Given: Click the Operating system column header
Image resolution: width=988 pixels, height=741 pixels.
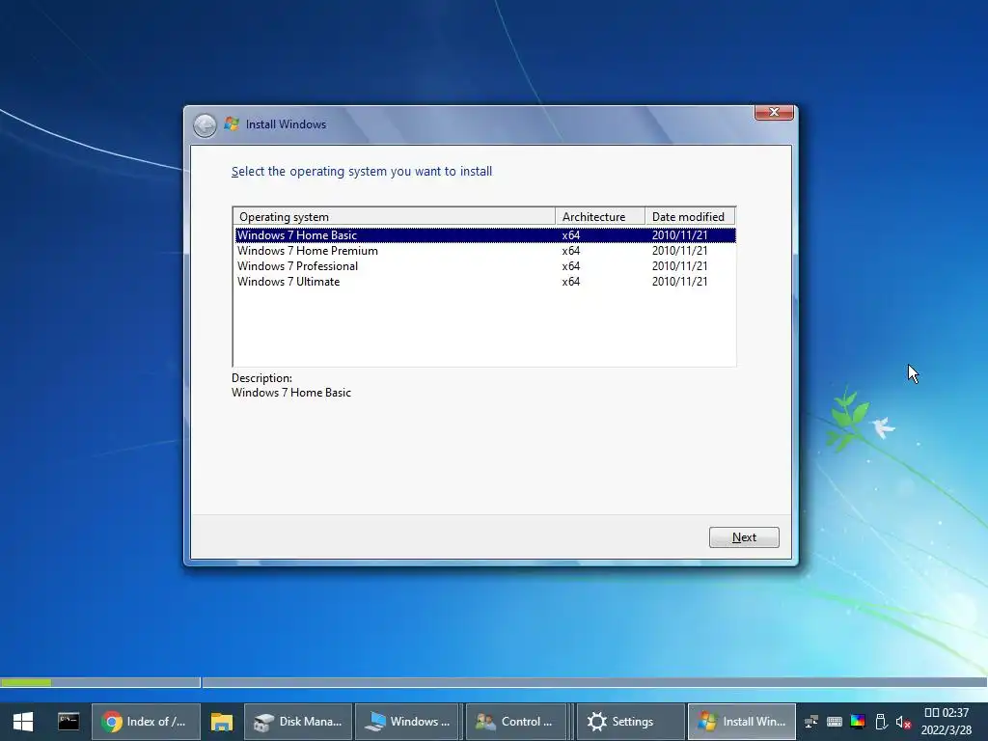Looking at the screenshot, I should [395, 217].
